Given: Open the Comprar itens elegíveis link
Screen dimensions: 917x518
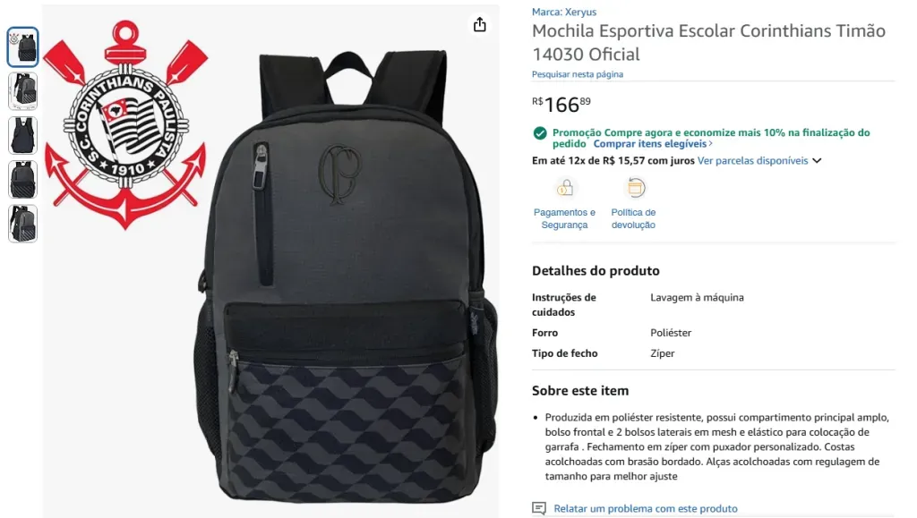Looking at the screenshot, I should (653, 144).
